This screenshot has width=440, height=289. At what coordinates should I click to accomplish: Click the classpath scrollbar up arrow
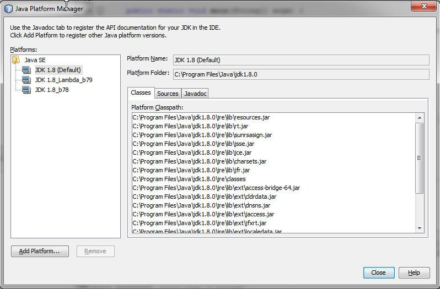pyautogui.click(x=420, y=118)
